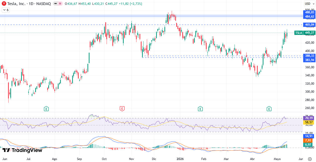Screen dimensions: 316x162
Task: Click the Oct label on time axis
Action: 104,159
